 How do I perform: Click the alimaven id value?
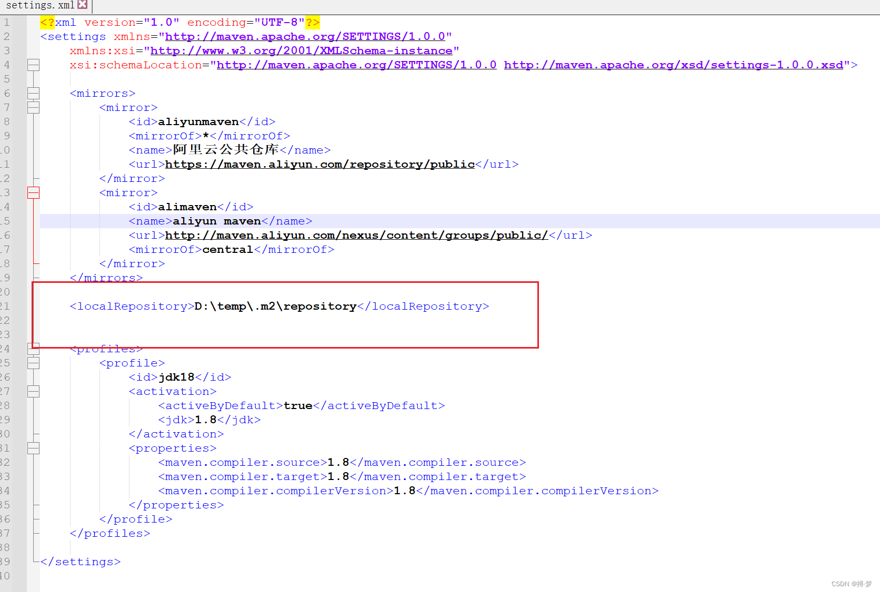click(x=187, y=207)
